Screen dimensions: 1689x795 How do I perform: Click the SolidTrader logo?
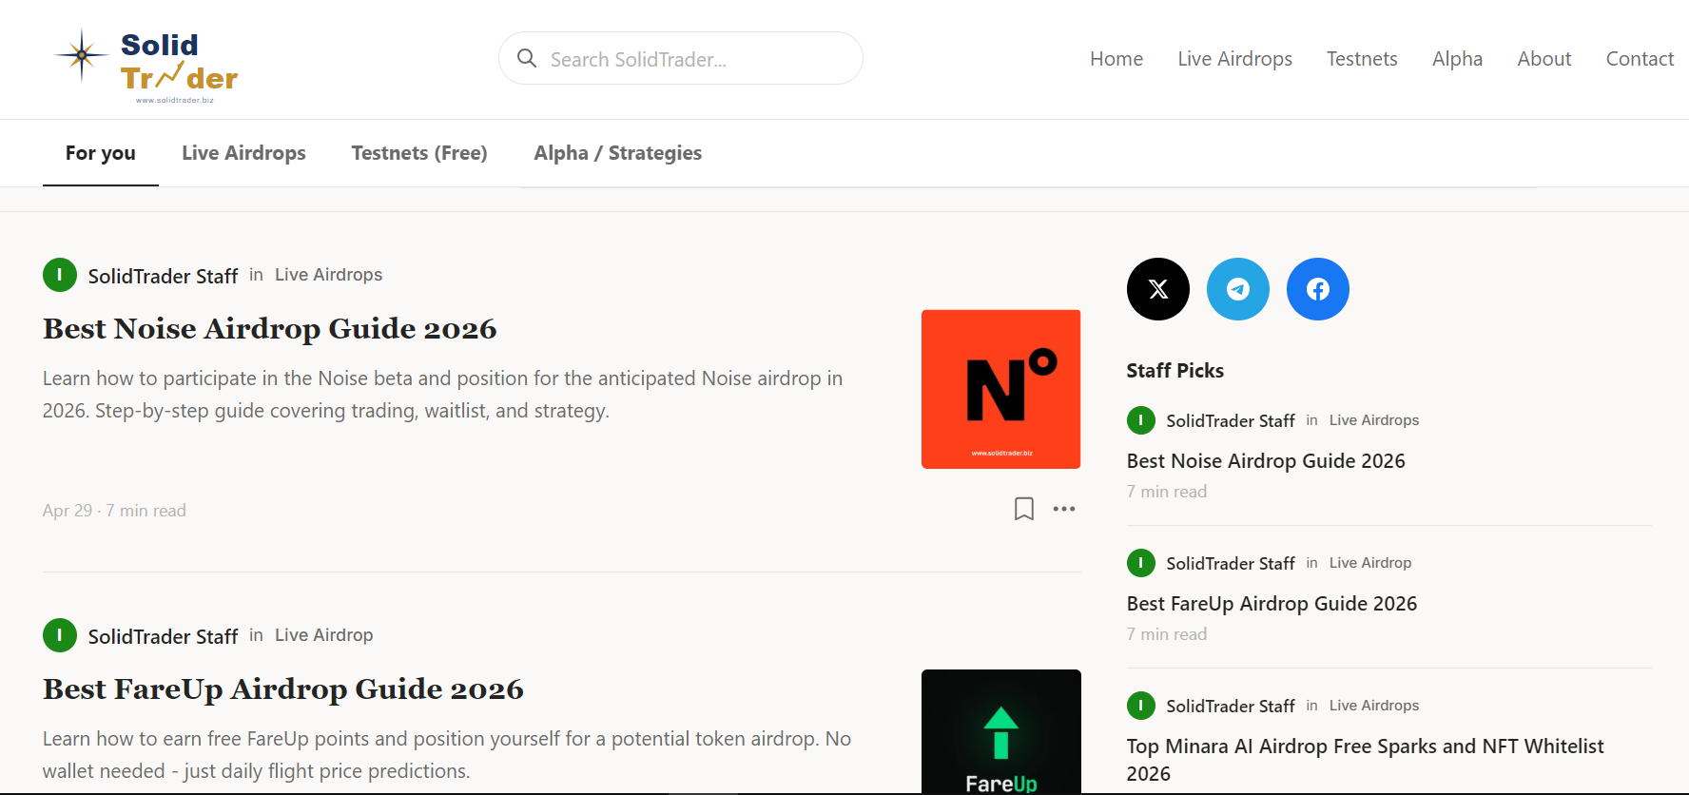coord(146,66)
